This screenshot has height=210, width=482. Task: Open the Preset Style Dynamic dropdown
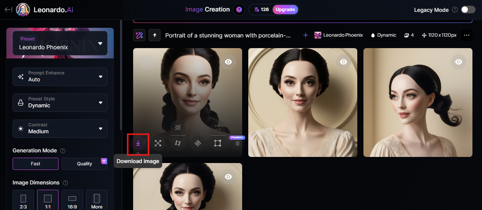click(60, 102)
